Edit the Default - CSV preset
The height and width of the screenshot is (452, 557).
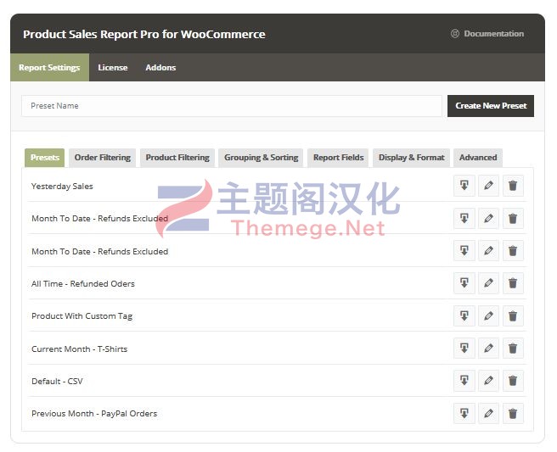click(488, 380)
